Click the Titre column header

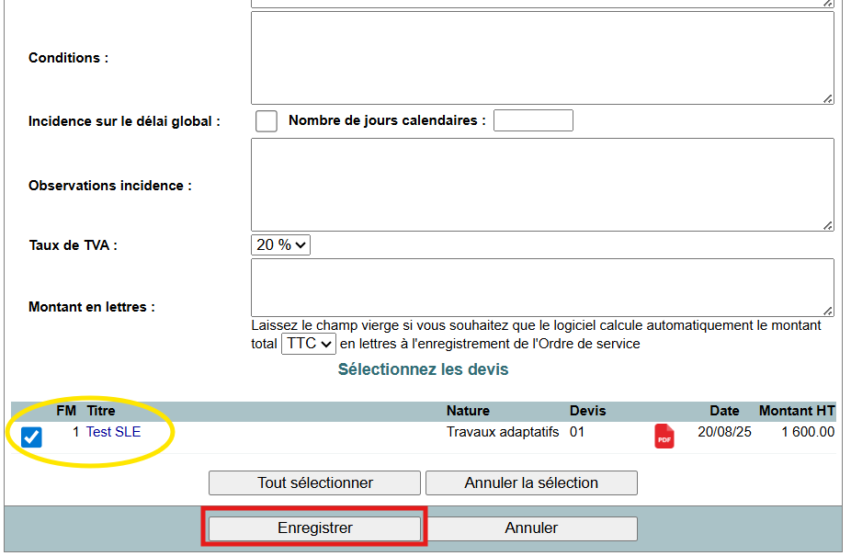pyautogui.click(x=101, y=411)
